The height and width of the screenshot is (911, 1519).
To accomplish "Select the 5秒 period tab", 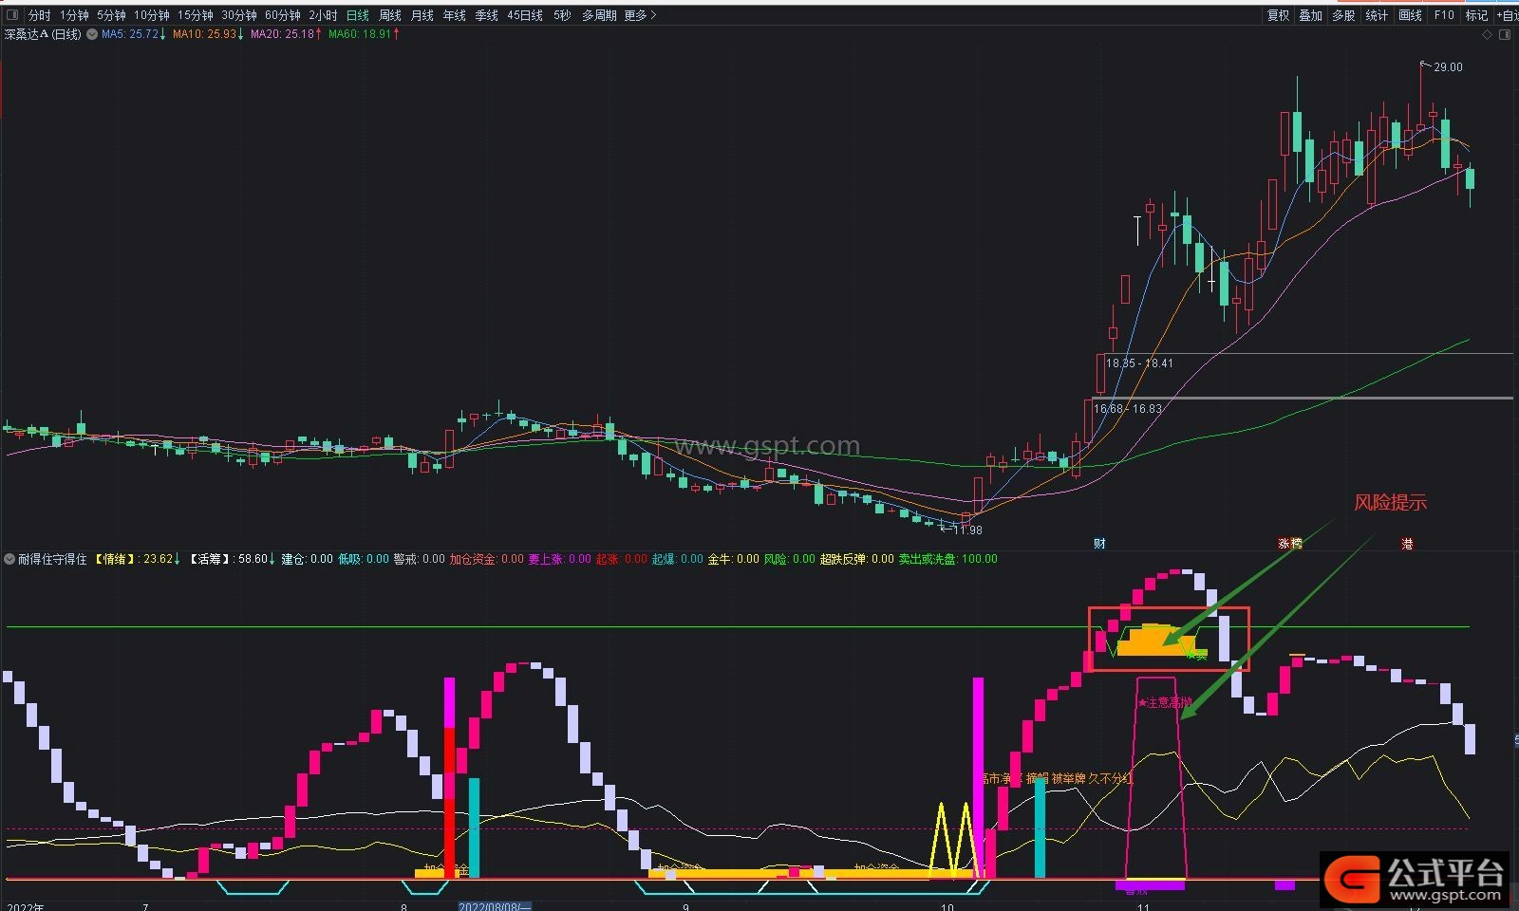I will click(x=562, y=15).
